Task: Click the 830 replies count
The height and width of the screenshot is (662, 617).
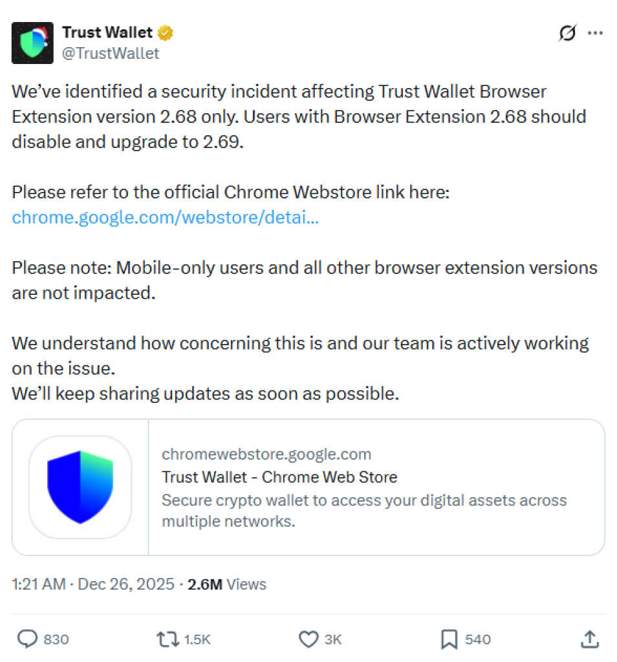Action: pos(56,640)
